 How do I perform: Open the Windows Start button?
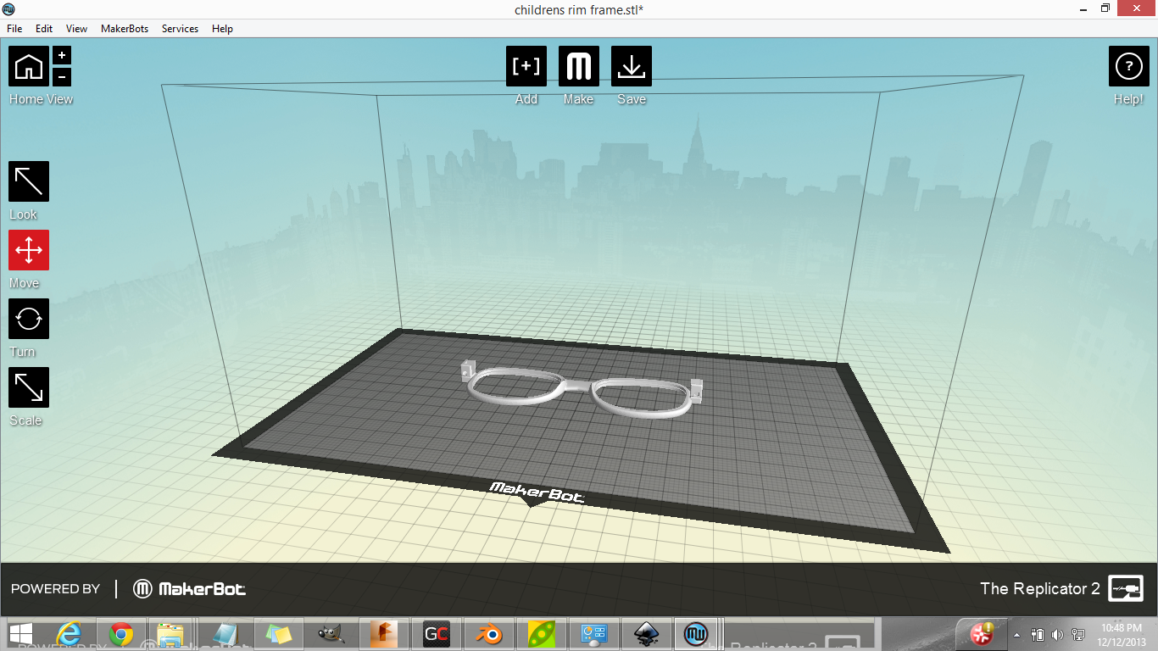21,634
